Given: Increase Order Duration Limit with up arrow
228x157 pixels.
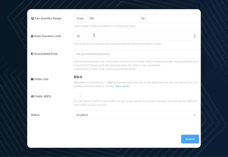Looking at the screenshot, I should pos(195,35).
